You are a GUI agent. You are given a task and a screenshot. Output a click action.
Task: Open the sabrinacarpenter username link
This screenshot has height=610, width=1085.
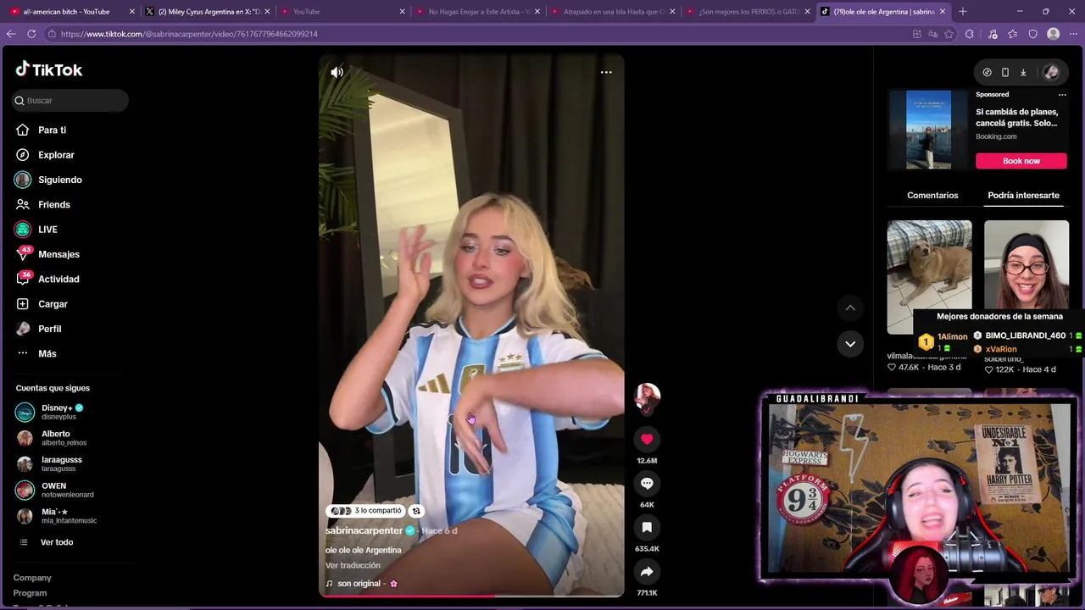click(x=364, y=530)
